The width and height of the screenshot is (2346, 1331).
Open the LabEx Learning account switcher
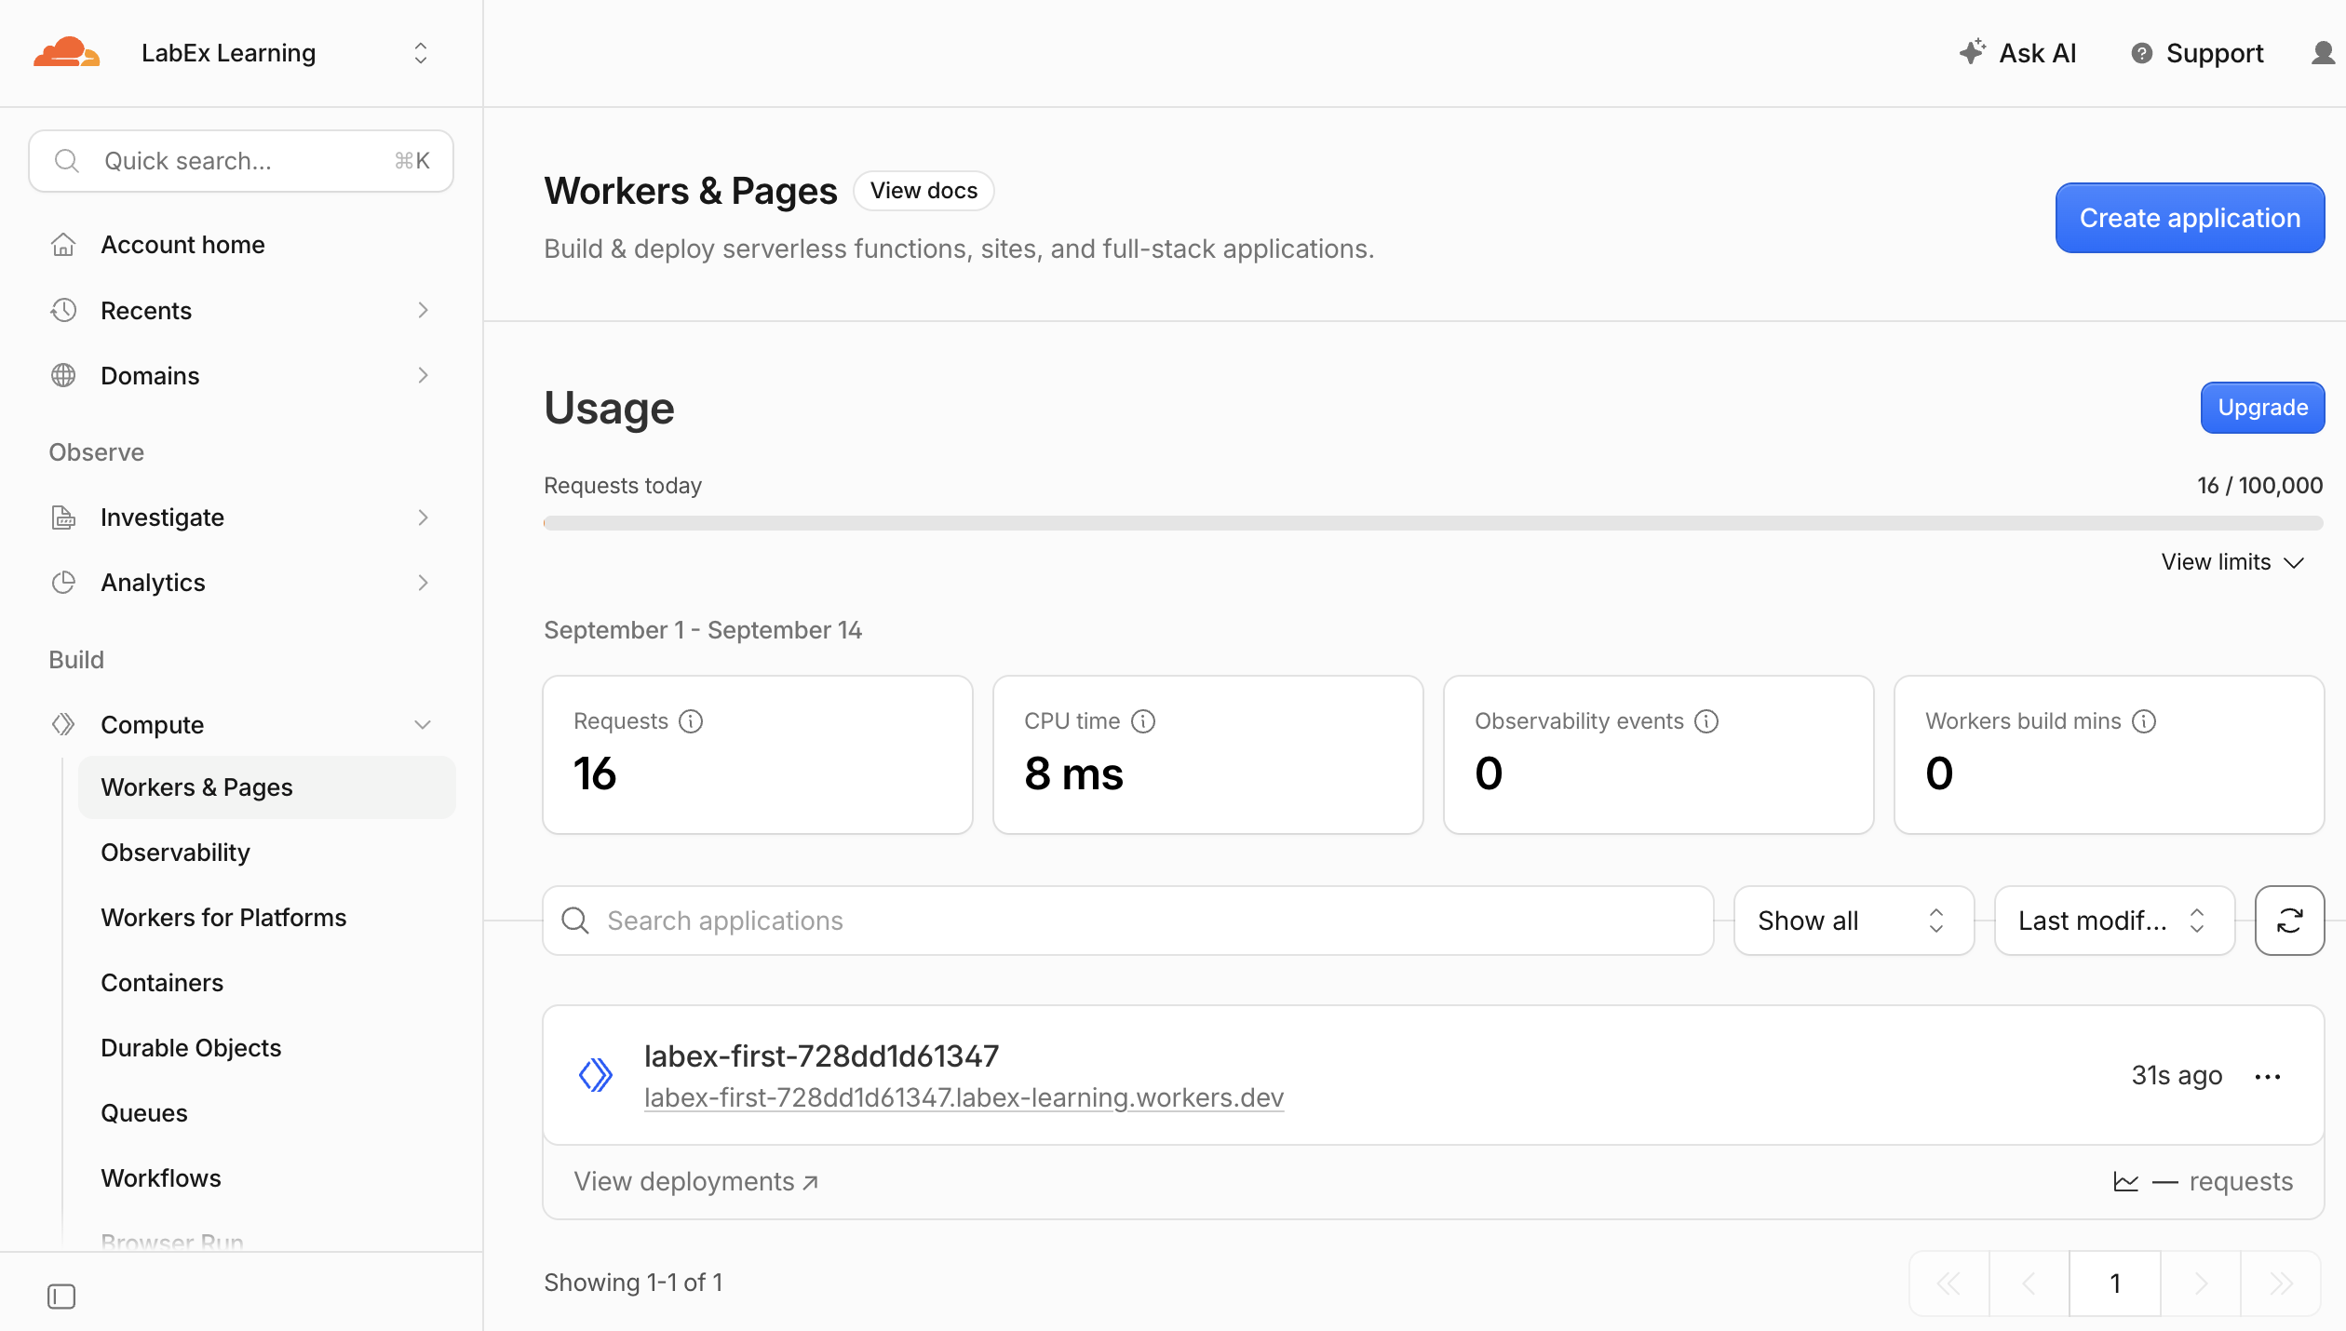284,53
